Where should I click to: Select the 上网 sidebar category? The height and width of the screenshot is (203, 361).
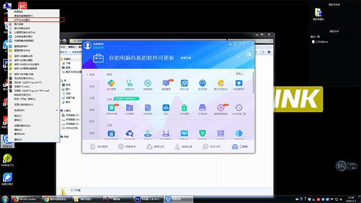click(92, 98)
